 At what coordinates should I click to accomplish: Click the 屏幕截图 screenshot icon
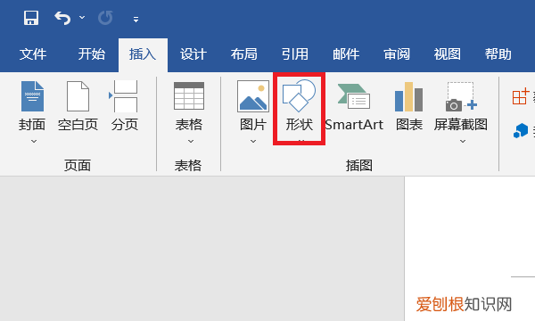[461, 96]
